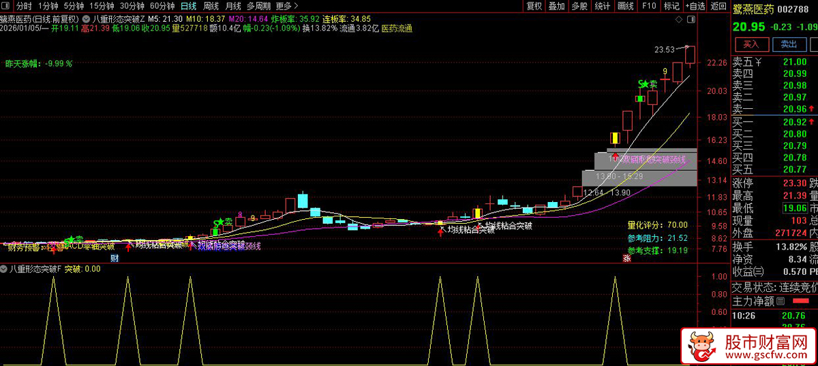Open F10 company info
The image size is (818, 366).
point(649,6)
